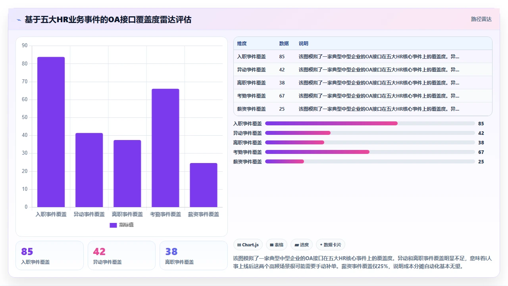The height and width of the screenshot is (286, 508).
Task: Click the 异动事件覆盖 progress bar
Action: [x=370, y=133]
